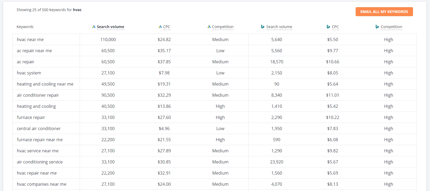Click the Bing icon beside CPC

(x=328, y=27)
